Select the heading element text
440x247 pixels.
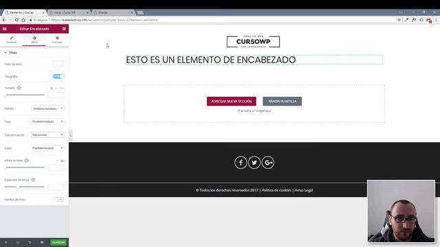tap(211, 60)
